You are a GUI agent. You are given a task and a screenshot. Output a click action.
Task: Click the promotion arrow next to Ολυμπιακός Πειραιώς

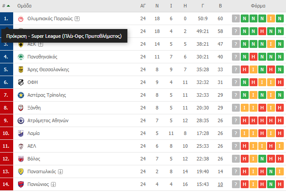point(77,19)
